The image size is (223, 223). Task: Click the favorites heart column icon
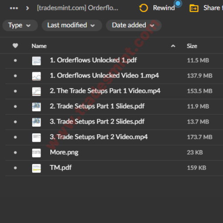pos(15,45)
